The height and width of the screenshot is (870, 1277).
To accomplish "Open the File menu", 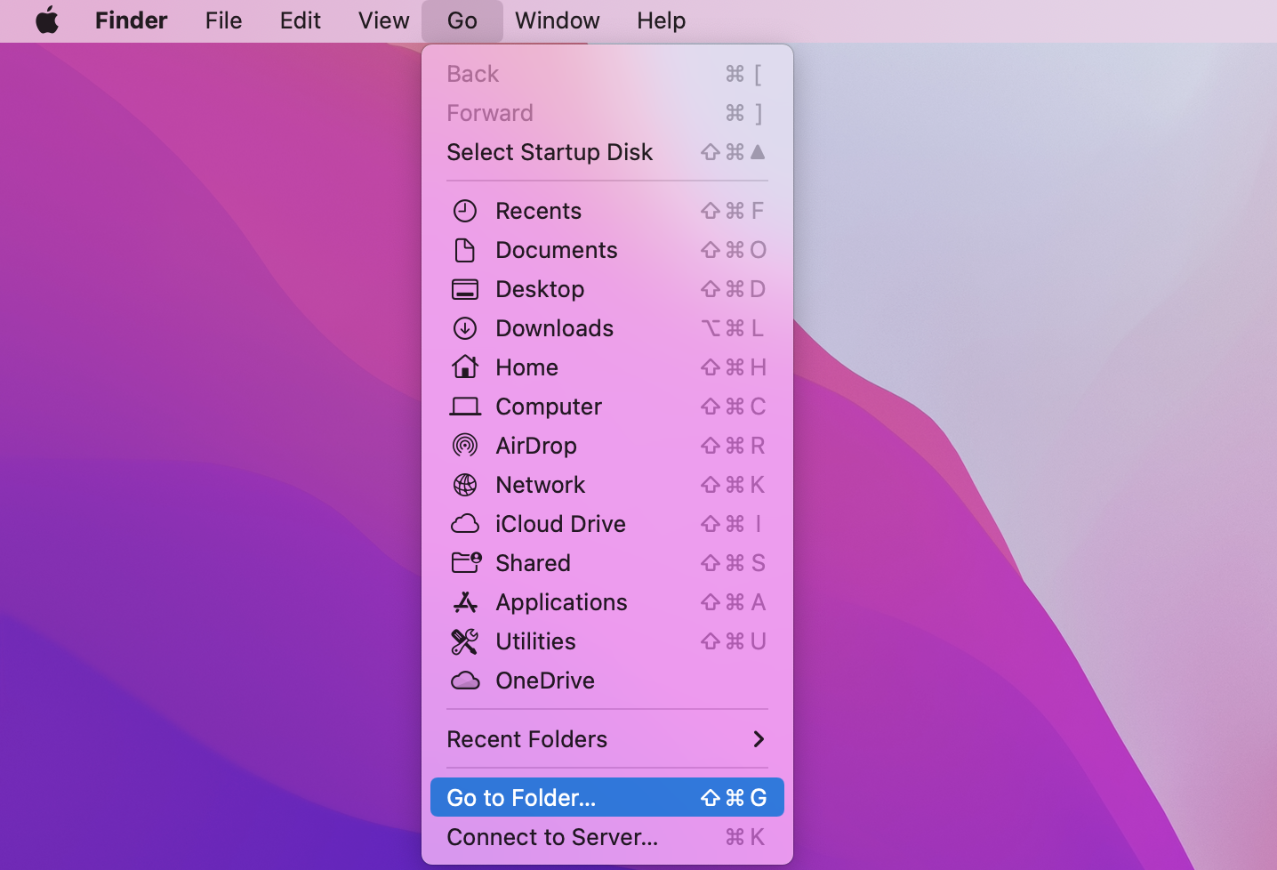I will 223,20.
